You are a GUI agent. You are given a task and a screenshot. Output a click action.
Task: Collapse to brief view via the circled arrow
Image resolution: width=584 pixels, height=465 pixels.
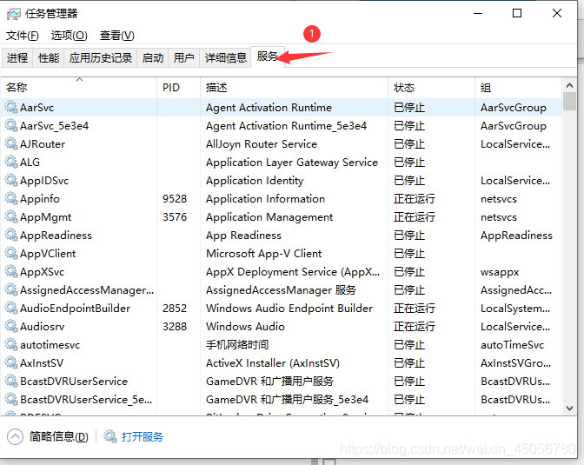16,436
